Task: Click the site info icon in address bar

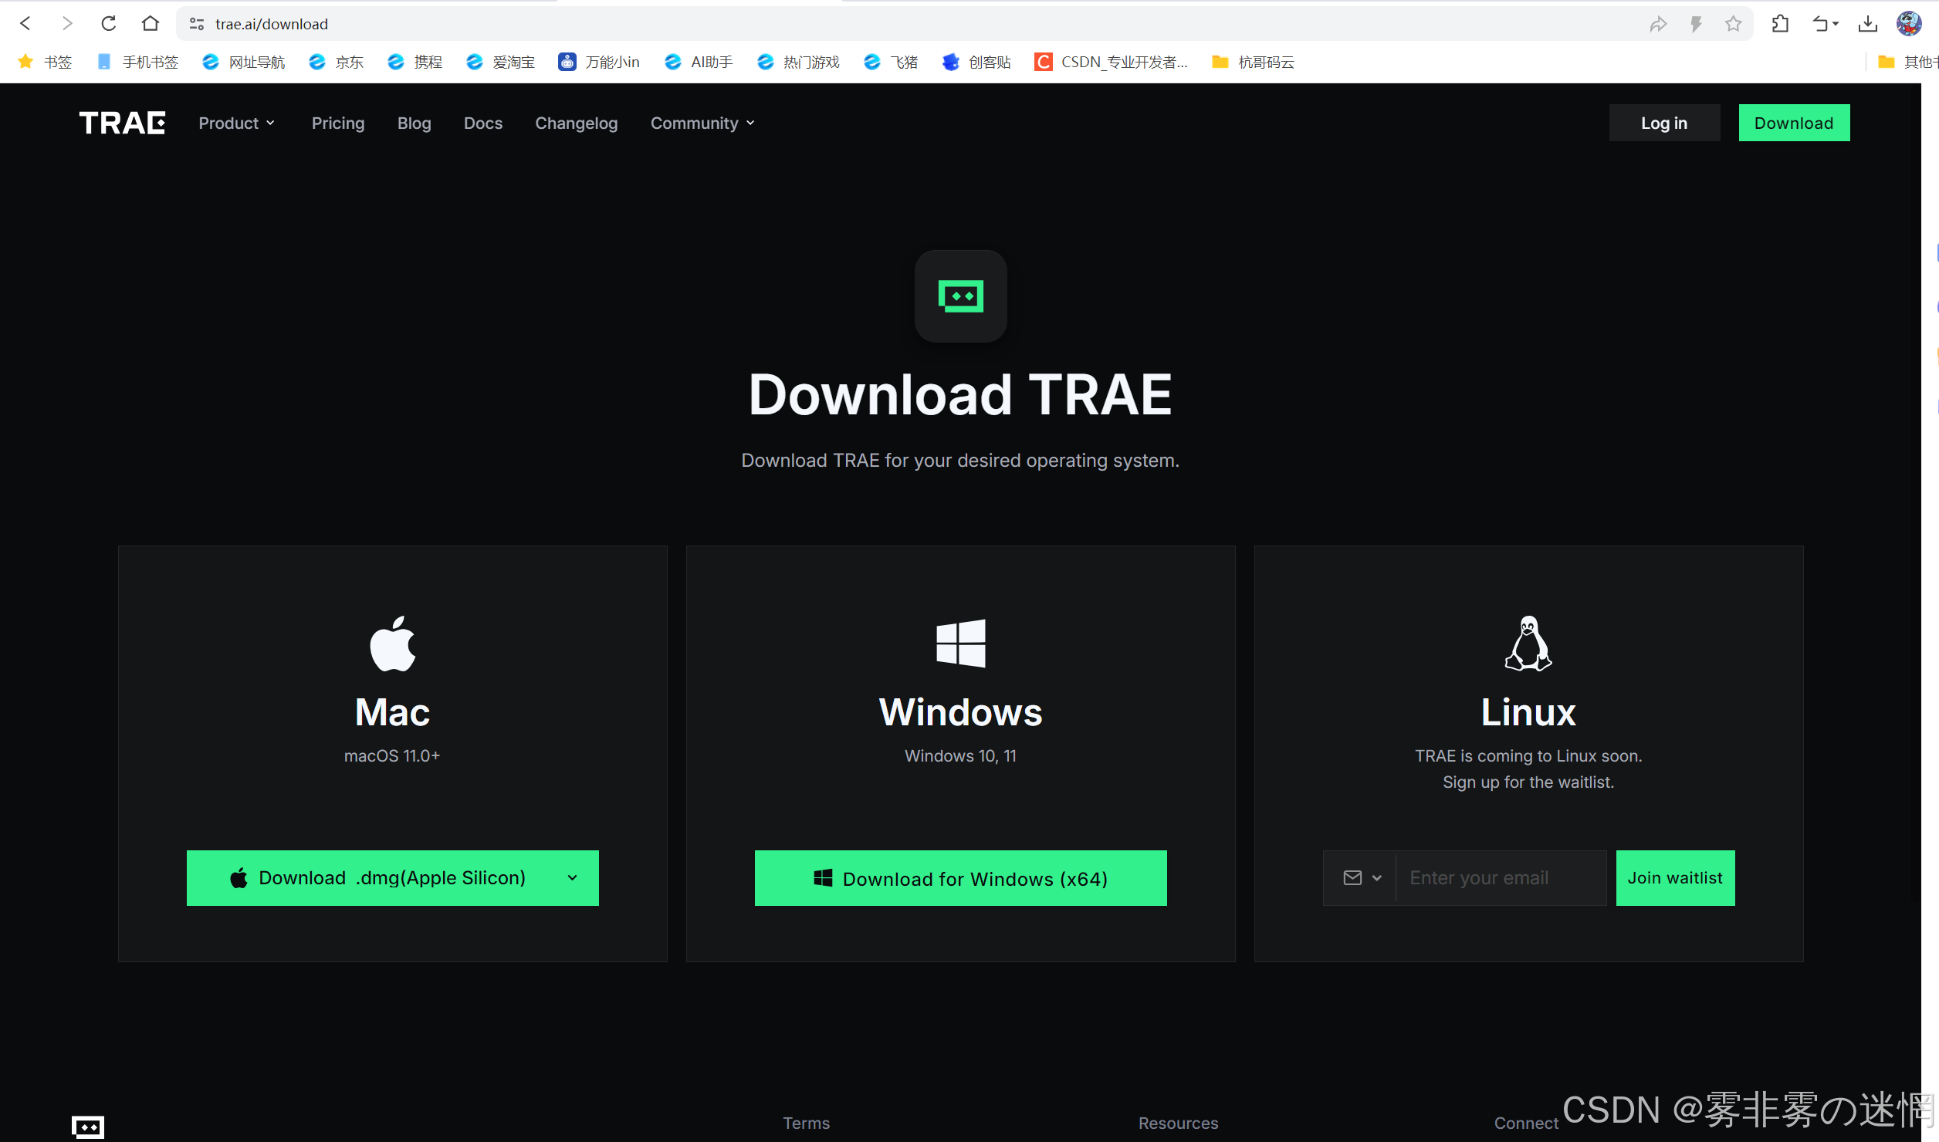Action: (197, 24)
